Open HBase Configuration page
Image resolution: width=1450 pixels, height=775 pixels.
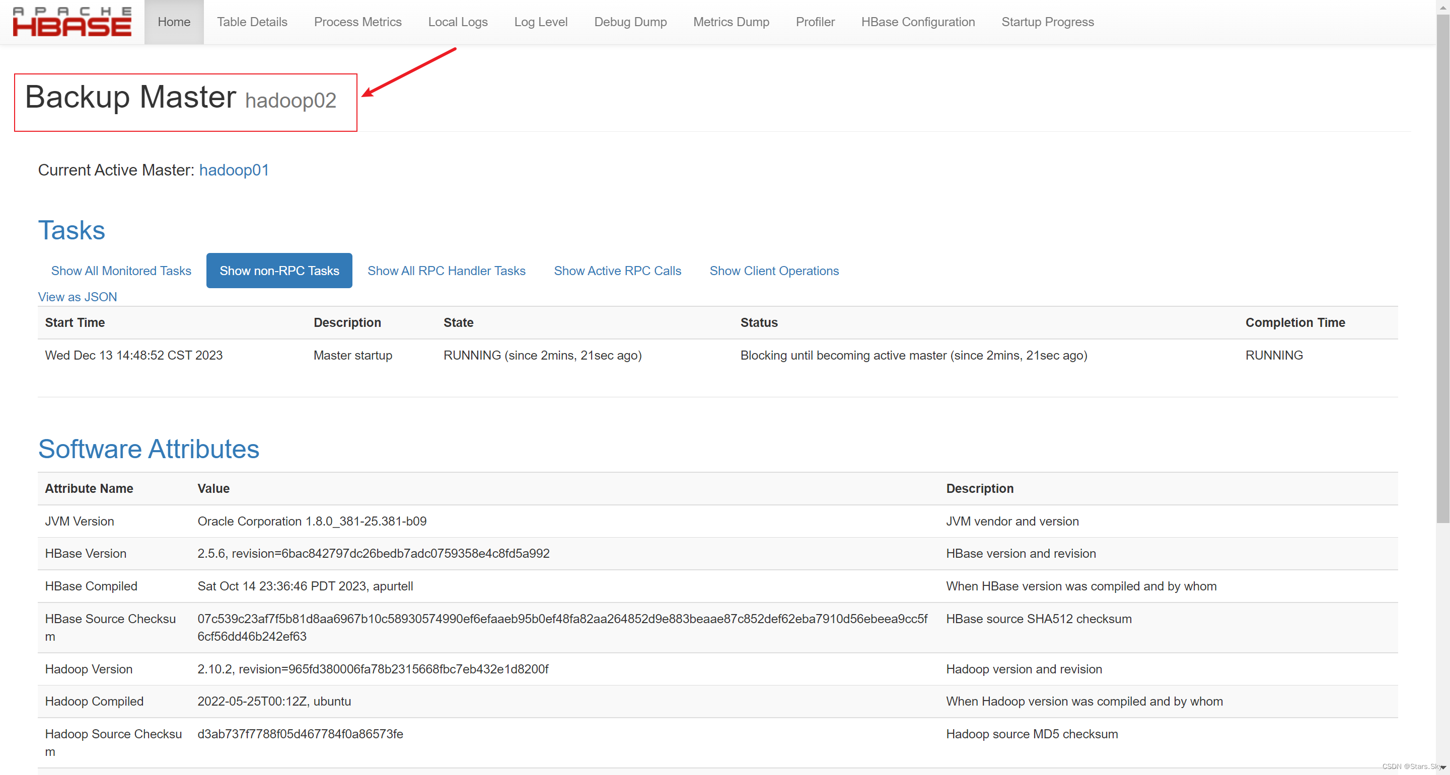(x=917, y=22)
